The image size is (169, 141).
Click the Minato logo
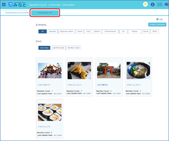point(17,4)
